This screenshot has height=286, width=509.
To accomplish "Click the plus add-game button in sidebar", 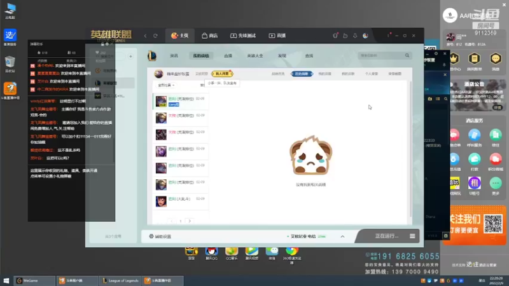I will 130,57.
